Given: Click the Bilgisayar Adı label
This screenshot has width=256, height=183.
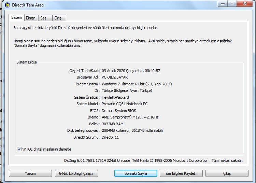Looking at the screenshot, I should point(88,77).
